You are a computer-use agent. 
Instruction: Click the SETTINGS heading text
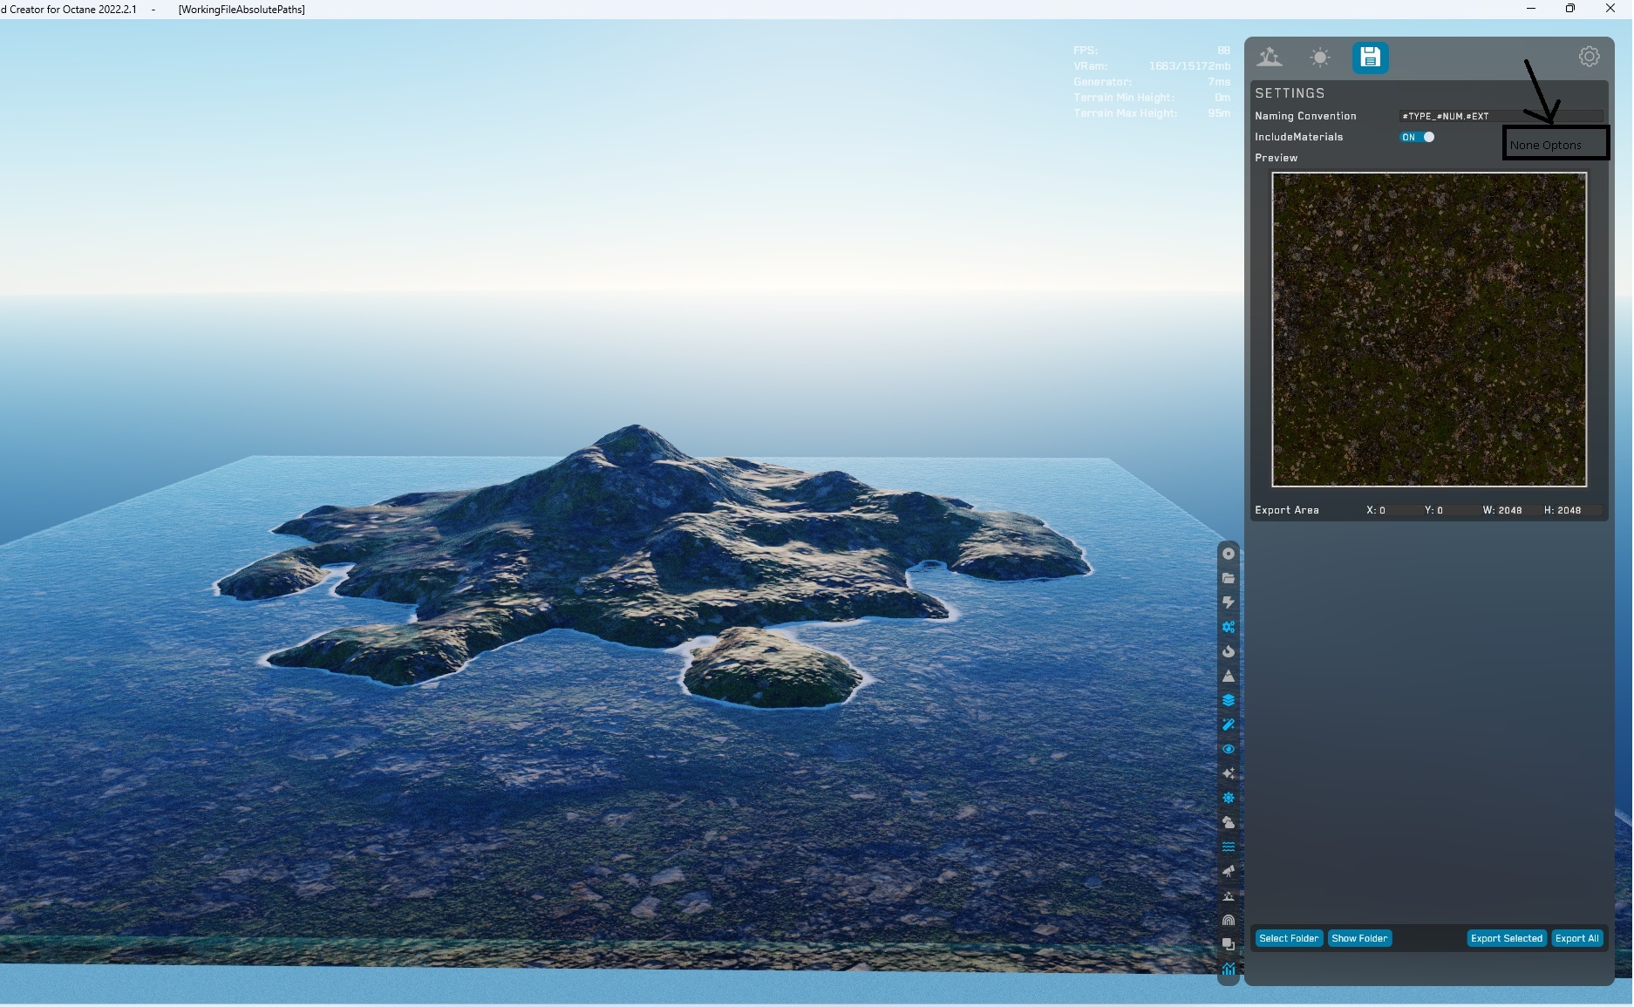click(x=1290, y=93)
